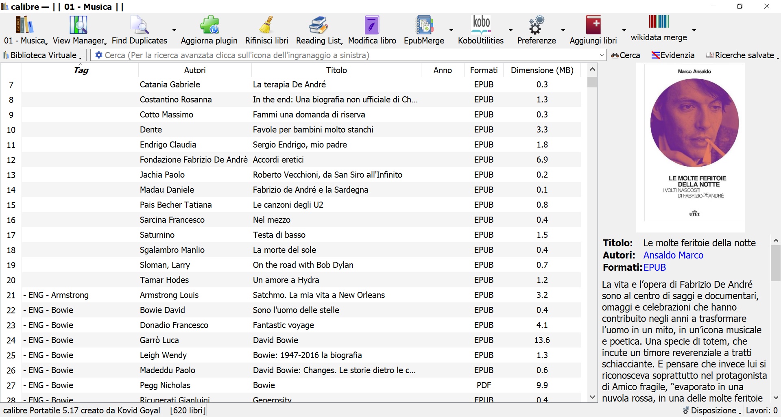Open the EPUB format link in details
The height and width of the screenshot is (417, 781).
(654, 267)
